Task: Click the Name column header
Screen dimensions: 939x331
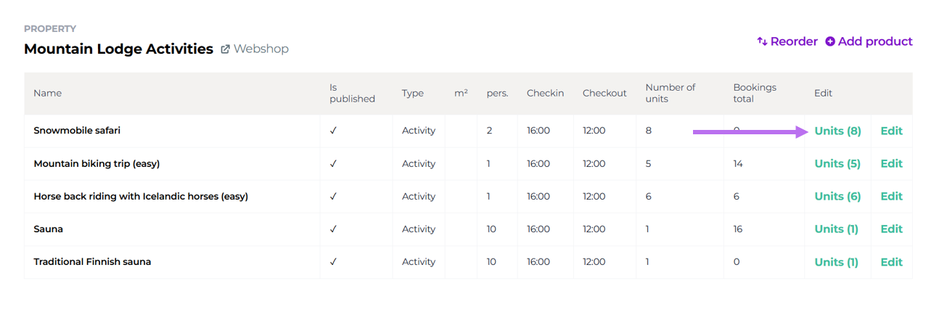Action: click(x=47, y=93)
